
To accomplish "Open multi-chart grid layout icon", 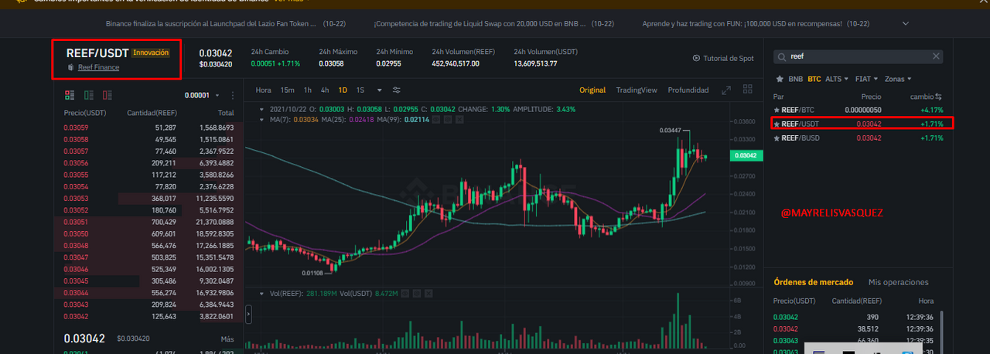I will pyautogui.click(x=746, y=90).
